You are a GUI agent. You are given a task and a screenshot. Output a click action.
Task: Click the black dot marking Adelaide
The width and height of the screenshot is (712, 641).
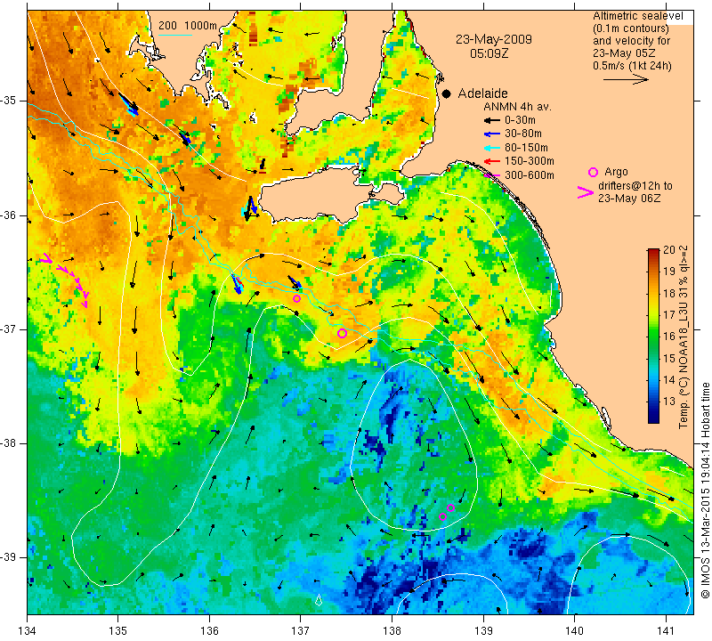(x=447, y=93)
